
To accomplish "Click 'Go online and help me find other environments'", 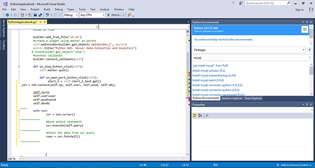I will [x=223, y=39].
